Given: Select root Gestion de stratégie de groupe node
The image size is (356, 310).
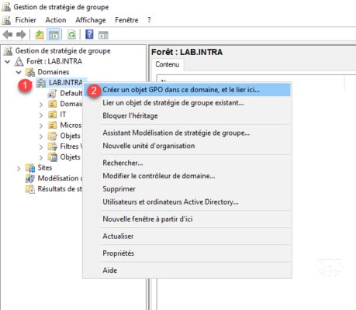Looking at the screenshot, I should (x=63, y=51).
